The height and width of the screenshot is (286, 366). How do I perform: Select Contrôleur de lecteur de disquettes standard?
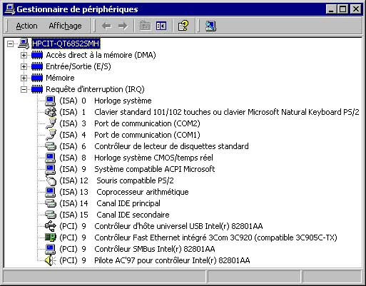click(x=171, y=146)
